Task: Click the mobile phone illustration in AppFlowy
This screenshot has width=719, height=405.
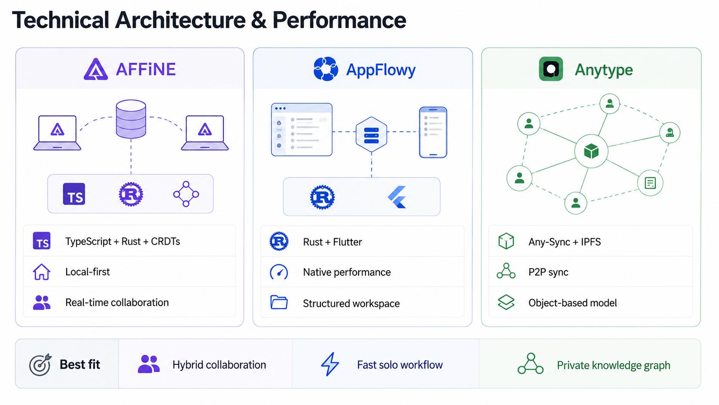Action: (433, 132)
